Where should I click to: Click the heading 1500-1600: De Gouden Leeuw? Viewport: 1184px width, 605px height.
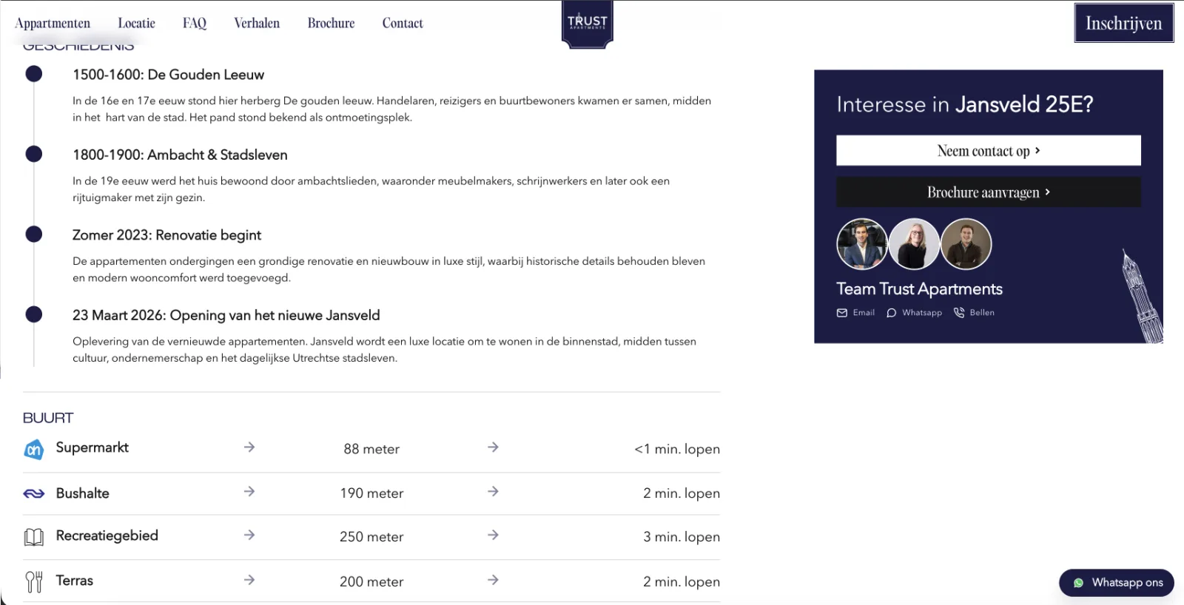click(168, 75)
